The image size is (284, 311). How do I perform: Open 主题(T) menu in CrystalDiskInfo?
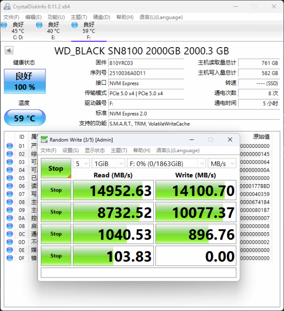coord(79,17)
